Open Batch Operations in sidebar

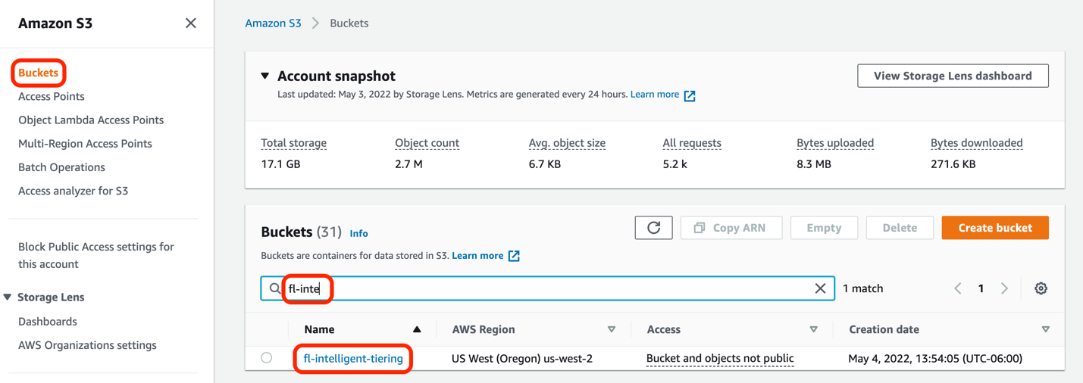coord(61,167)
